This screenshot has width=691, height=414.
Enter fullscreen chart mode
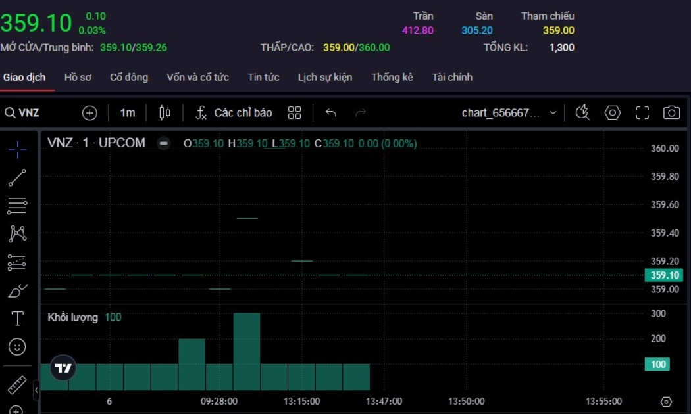(x=642, y=113)
